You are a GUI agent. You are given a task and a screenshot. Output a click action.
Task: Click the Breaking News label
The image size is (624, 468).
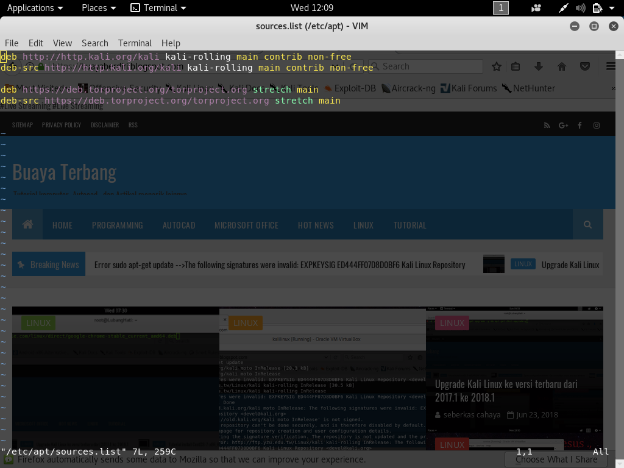click(x=49, y=264)
